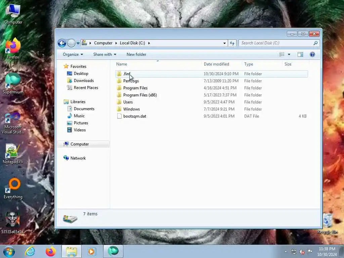The width and height of the screenshot is (344, 258).
Task: Click the Windows Explorer taskbar button
Action: pos(72,251)
